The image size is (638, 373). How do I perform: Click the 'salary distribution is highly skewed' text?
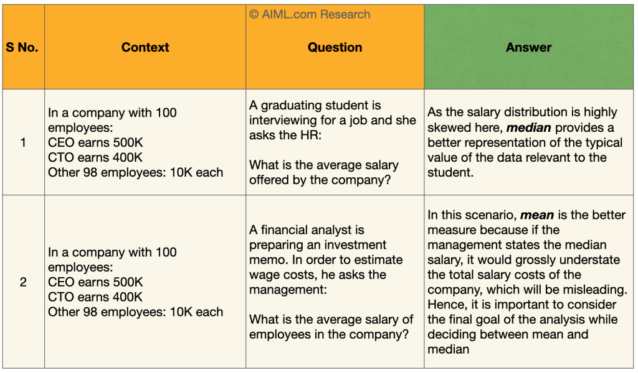pos(522,113)
